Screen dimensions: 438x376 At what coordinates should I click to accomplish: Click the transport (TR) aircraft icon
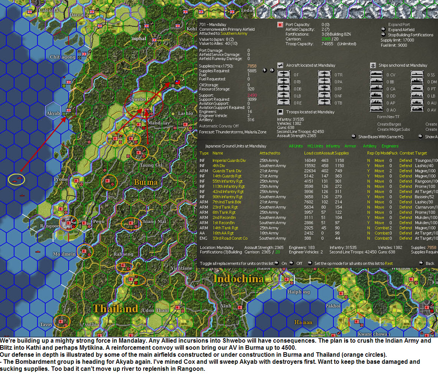(324, 74)
